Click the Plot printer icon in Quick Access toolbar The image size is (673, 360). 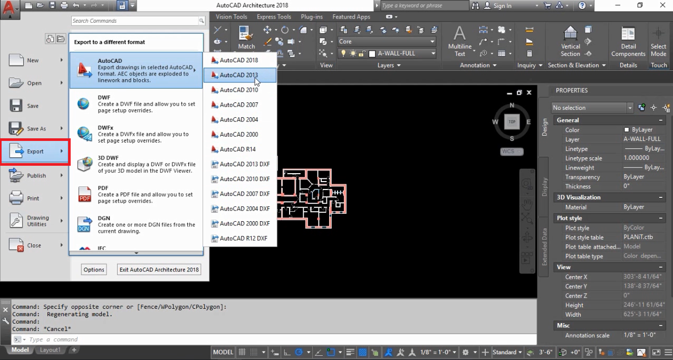pyautogui.click(x=64, y=6)
